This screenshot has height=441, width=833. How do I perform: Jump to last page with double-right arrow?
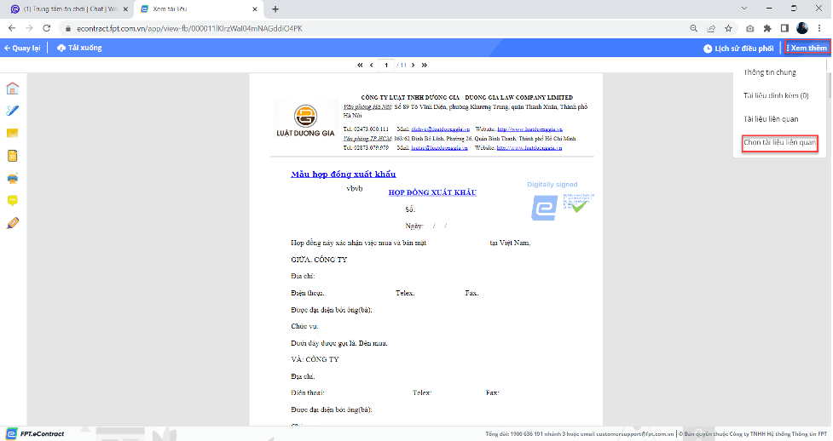[425, 66]
